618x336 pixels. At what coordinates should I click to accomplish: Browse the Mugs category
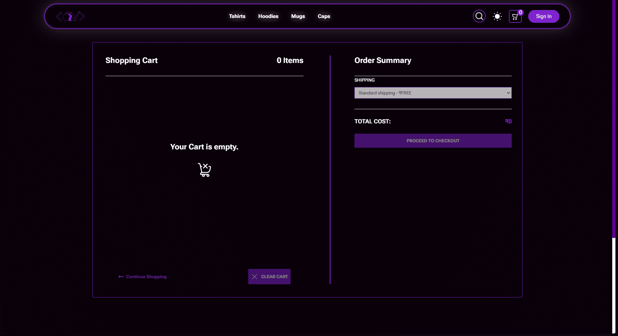point(298,16)
